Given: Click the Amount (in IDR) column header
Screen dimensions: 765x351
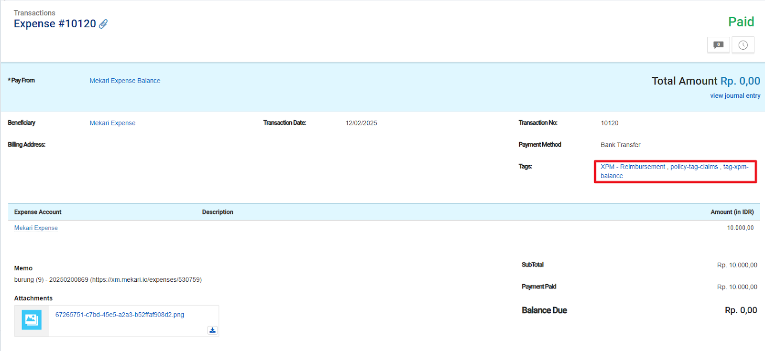Looking at the screenshot, I should click(732, 212).
